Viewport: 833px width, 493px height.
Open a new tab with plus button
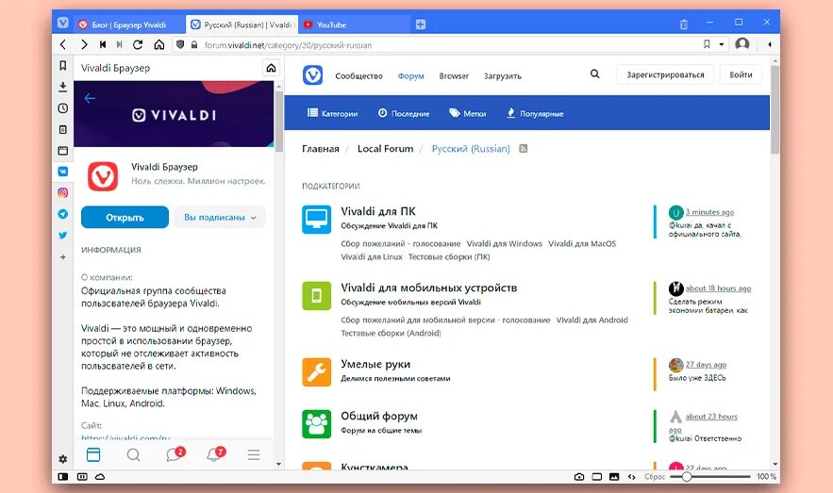click(420, 24)
